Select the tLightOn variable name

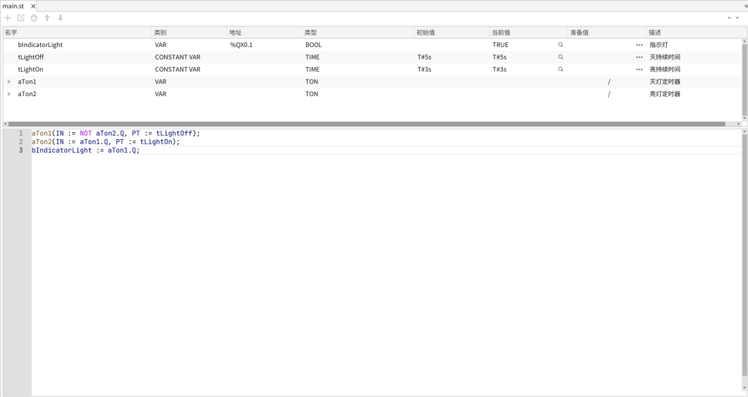pyautogui.click(x=30, y=70)
